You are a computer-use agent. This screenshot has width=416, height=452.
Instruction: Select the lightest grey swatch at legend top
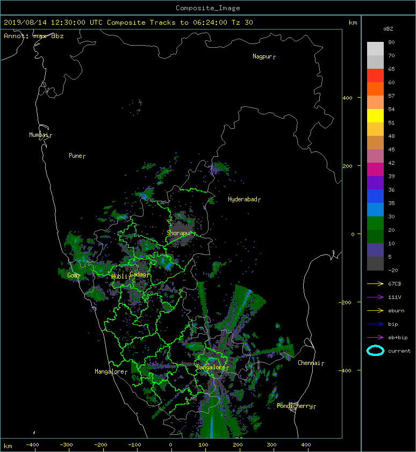pyautogui.click(x=375, y=48)
